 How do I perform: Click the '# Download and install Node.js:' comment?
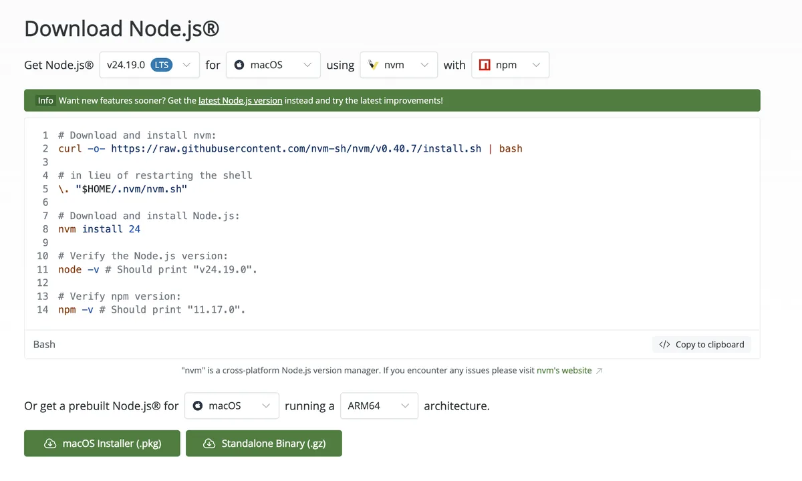pyautogui.click(x=149, y=215)
